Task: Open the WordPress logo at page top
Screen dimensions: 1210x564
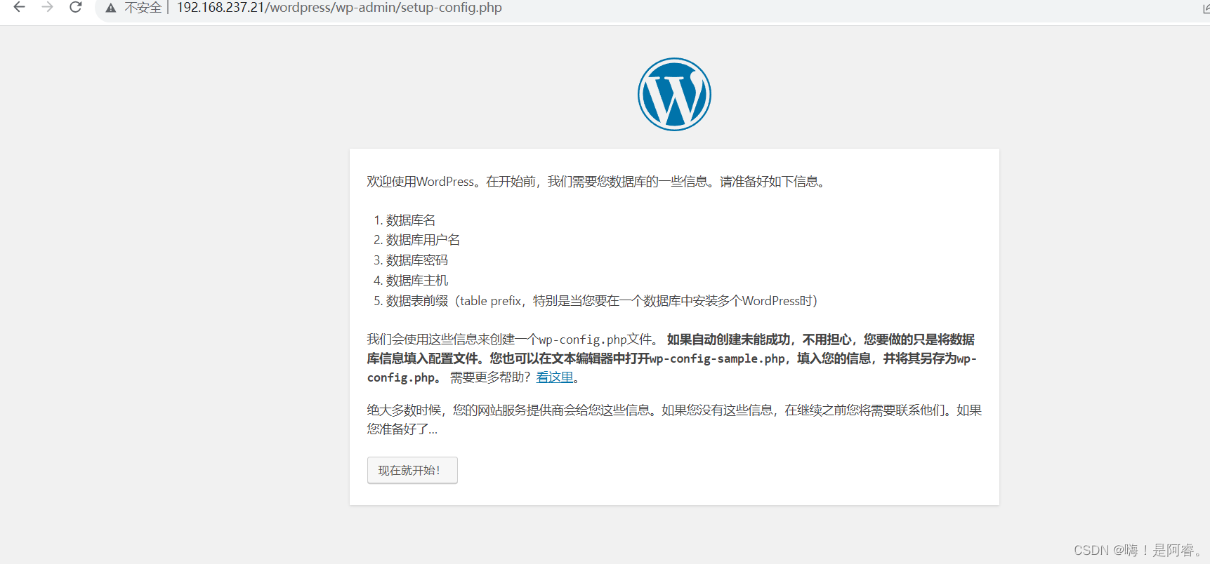Action: pos(674,94)
